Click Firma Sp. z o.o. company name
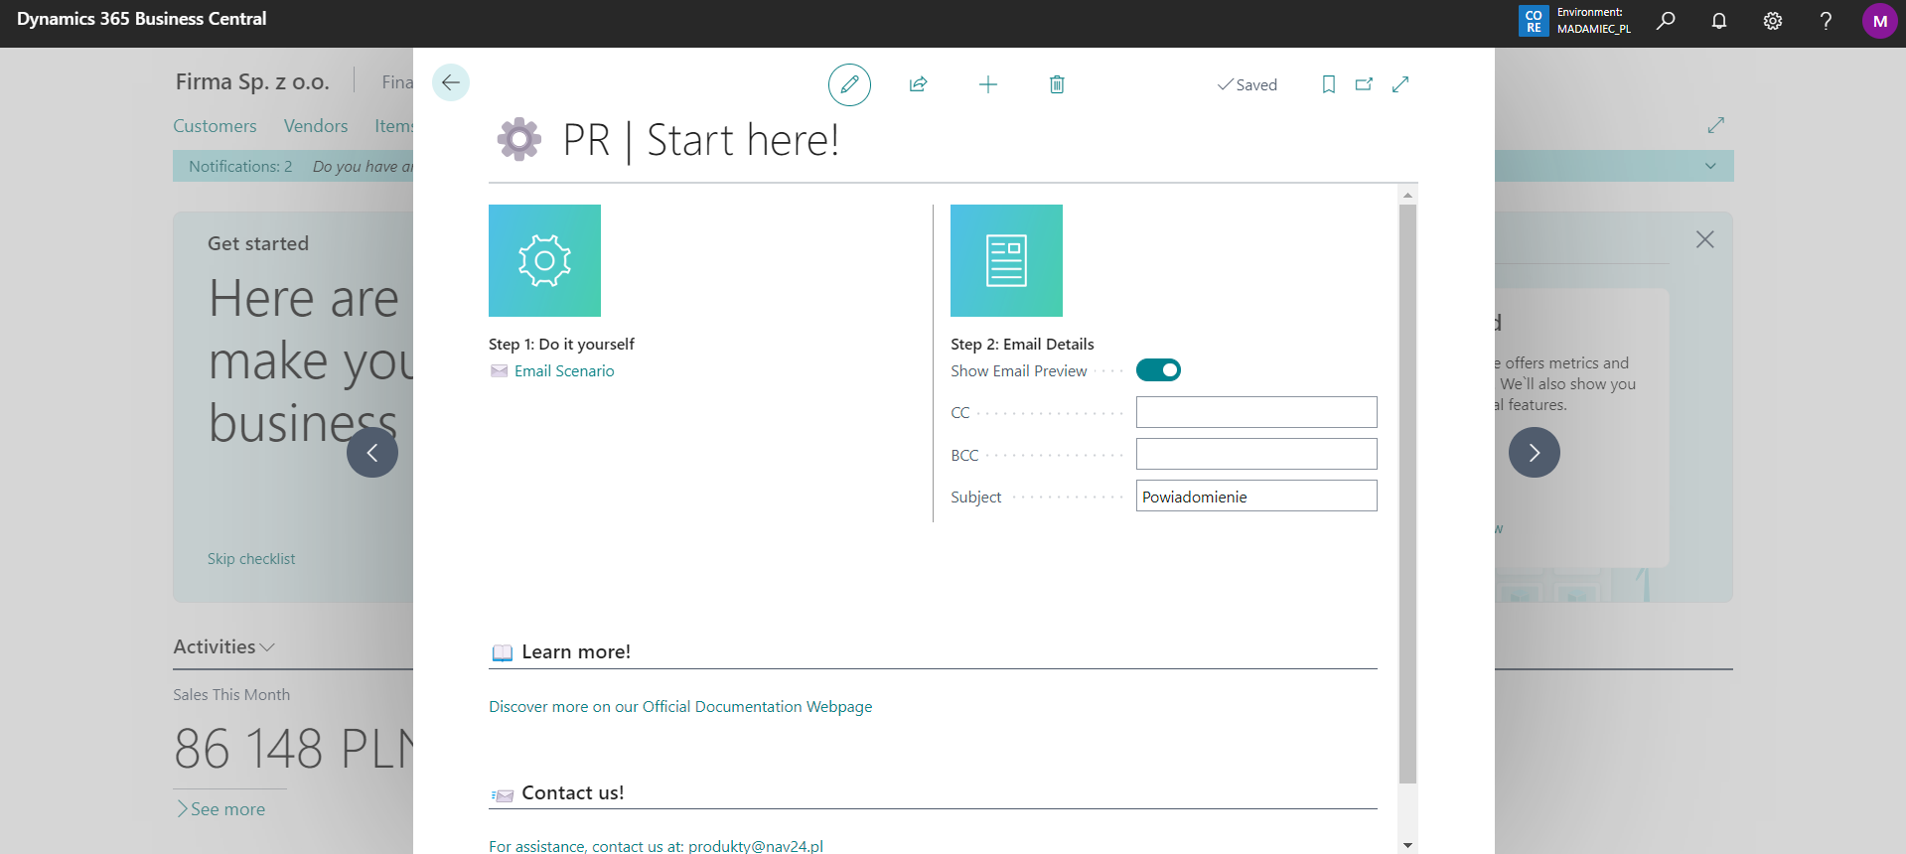The width and height of the screenshot is (1906, 854). (x=252, y=81)
